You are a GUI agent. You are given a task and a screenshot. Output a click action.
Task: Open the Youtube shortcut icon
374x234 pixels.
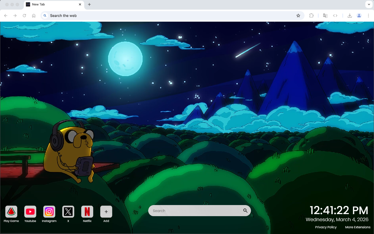30,211
